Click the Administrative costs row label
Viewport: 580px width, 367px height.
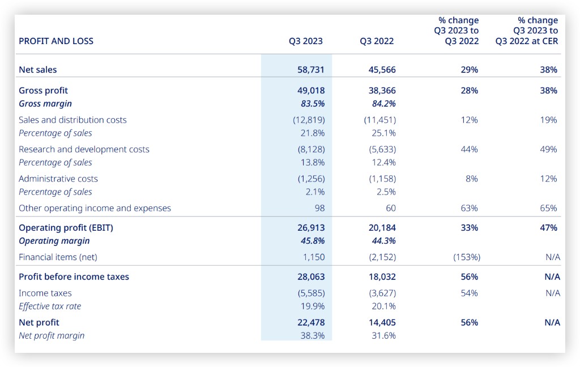click(x=58, y=179)
